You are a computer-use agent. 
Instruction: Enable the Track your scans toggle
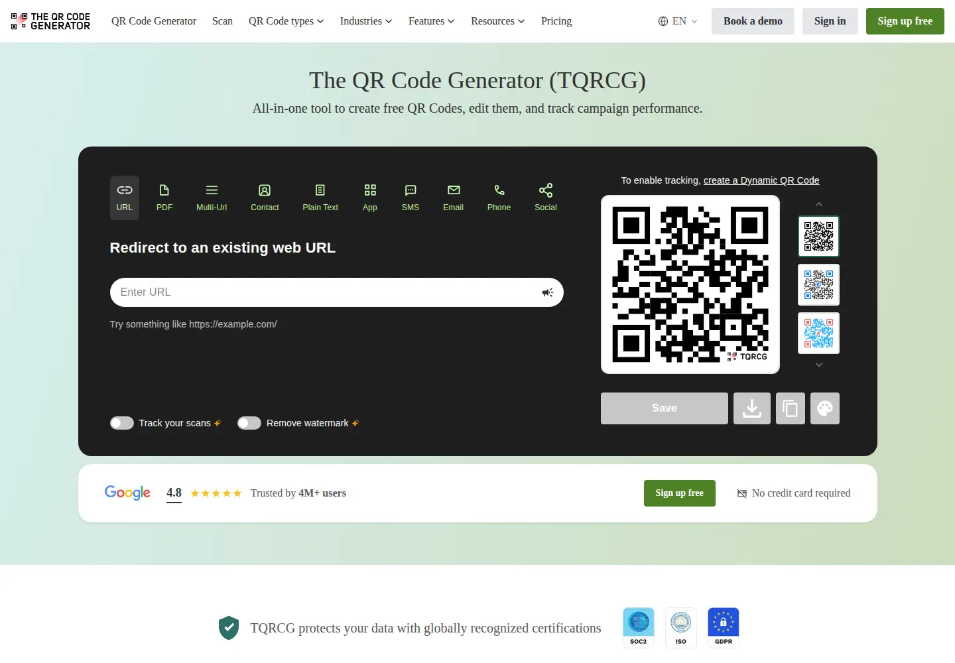click(122, 423)
